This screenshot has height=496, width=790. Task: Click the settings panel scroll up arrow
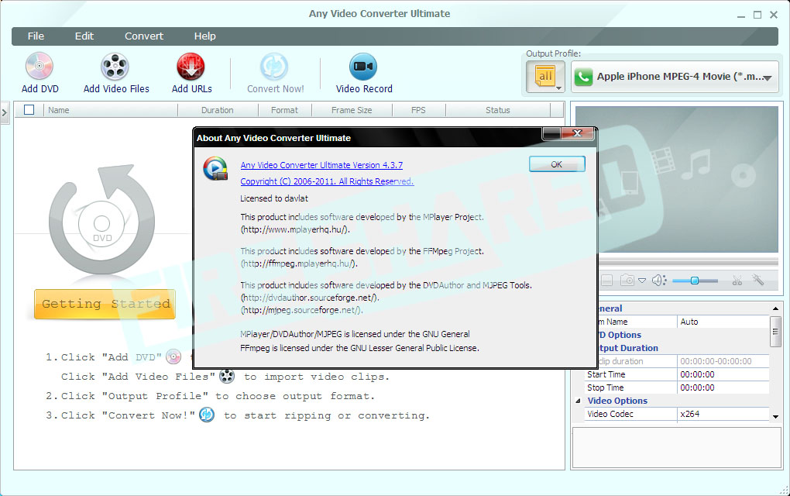coord(775,308)
